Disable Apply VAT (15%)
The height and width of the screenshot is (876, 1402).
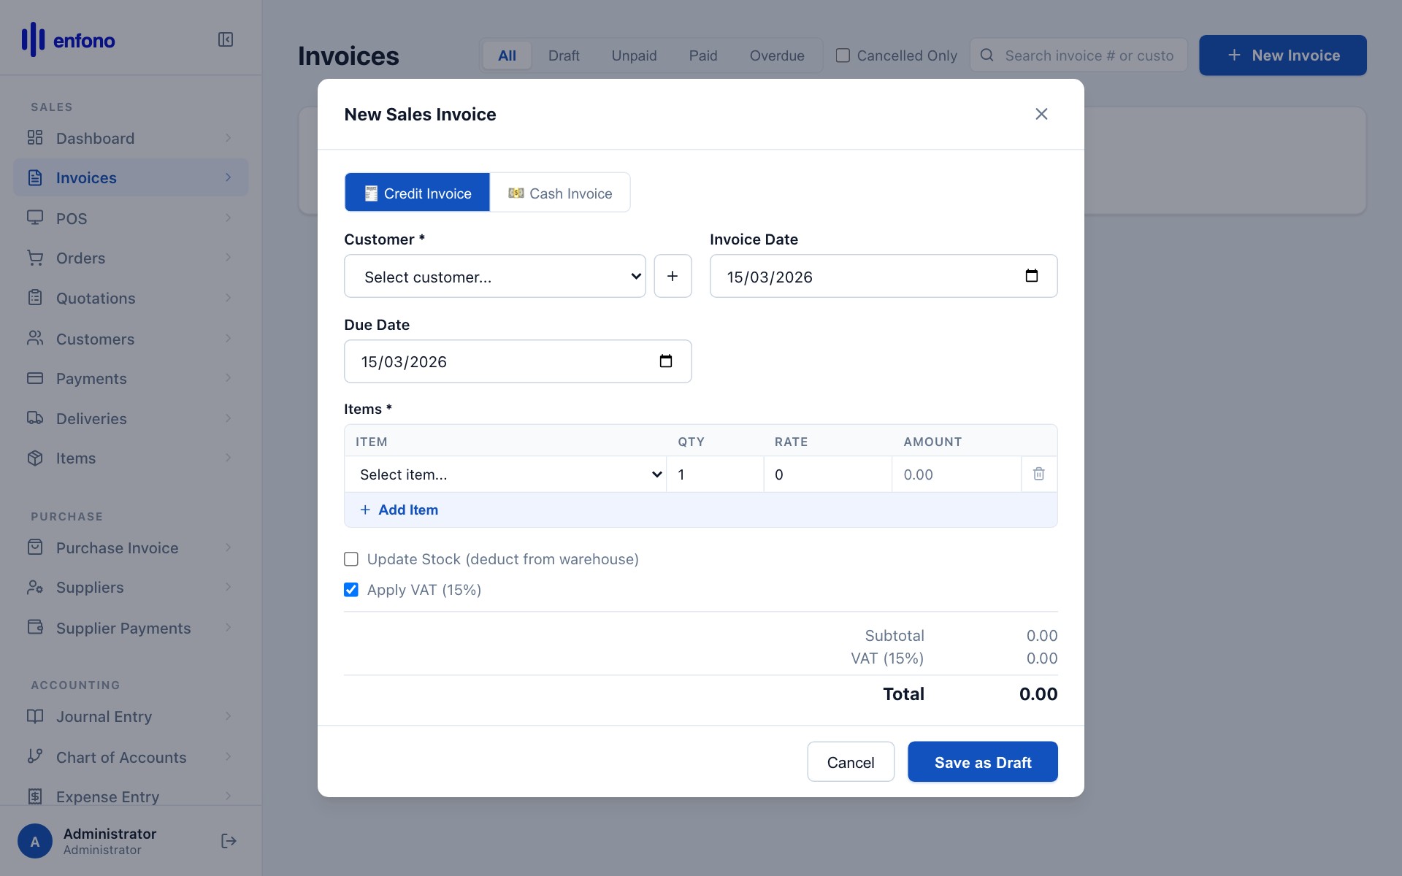point(351,589)
